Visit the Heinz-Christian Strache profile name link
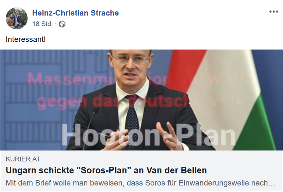Screen dimensions: 283x192 tap(75, 13)
